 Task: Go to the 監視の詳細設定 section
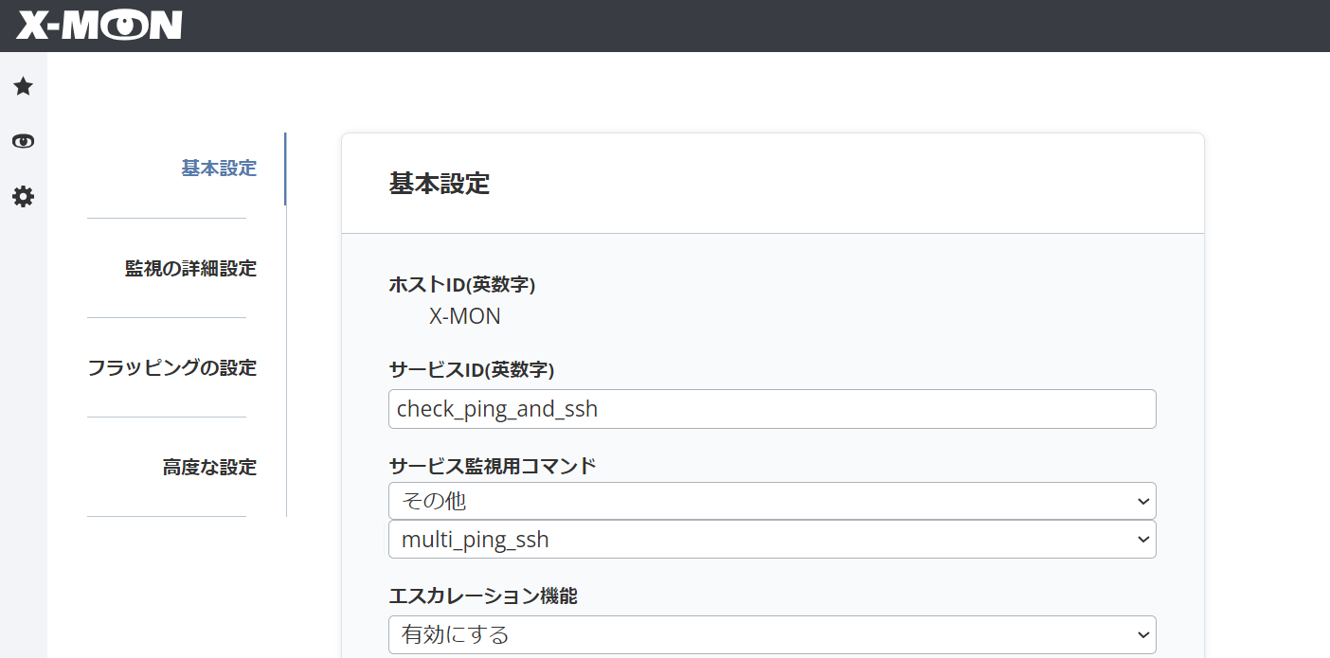190,269
